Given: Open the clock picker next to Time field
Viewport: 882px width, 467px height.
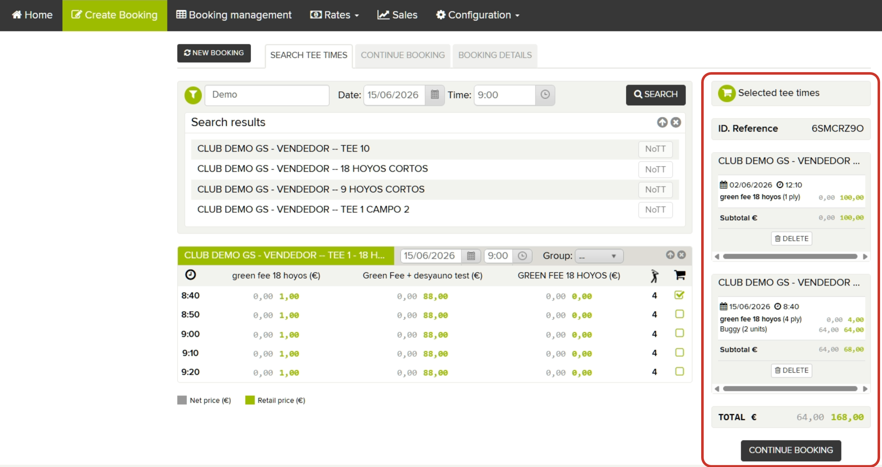Looking at the screenshot, I should (x=545, y=95).
